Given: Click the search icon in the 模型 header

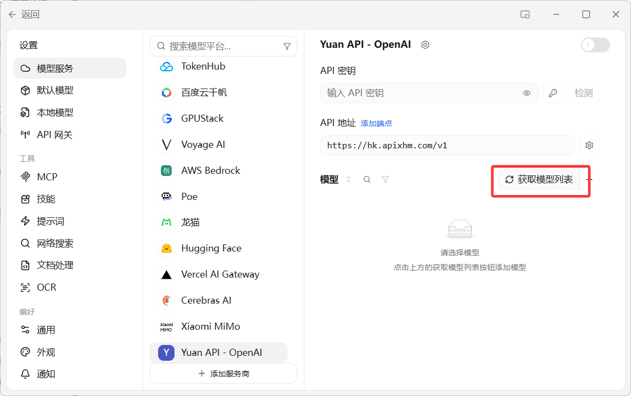Looking at the screenshot, I should point(367,179).
